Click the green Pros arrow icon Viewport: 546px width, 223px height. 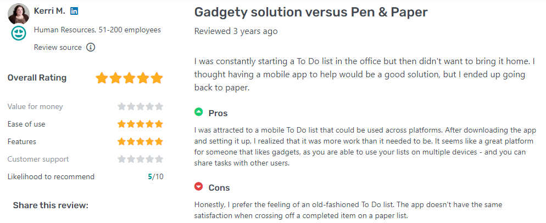[199, 112]
